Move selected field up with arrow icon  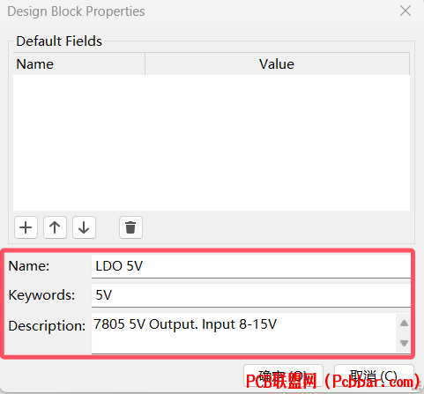click(55, 227)
